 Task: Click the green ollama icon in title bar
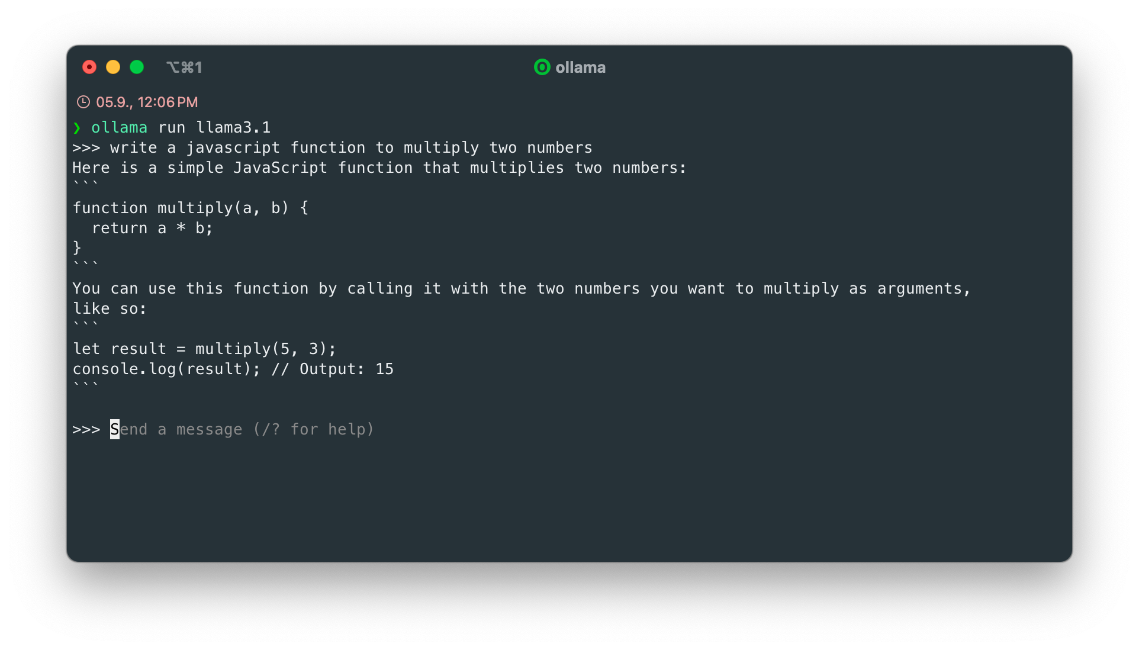[x=542, y=67]
